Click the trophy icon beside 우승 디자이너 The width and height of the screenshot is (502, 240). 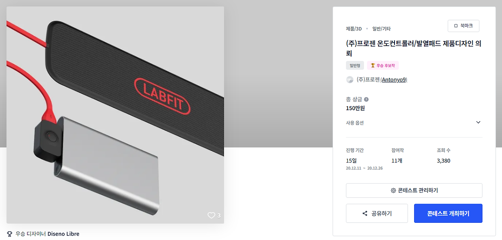point(10,234)
